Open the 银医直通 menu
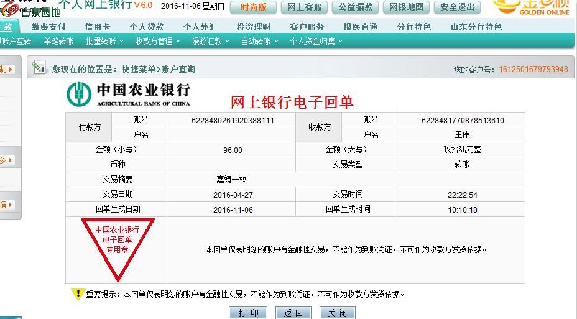Image resolution: width=577 pixels, height=319 pixels. [x=360, y=27]
